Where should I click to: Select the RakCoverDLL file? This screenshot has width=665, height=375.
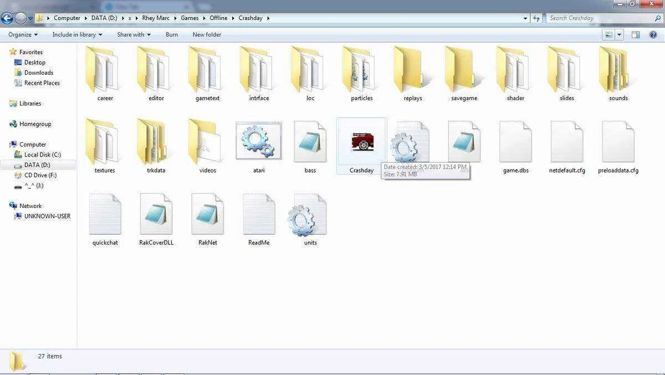pyautogui.click(x=156, y=218)
